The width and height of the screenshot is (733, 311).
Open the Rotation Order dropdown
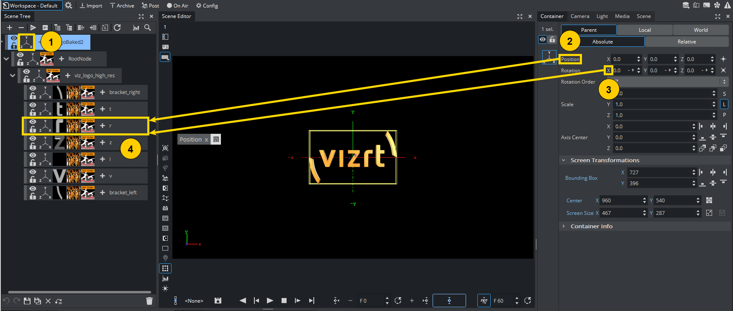668,82
